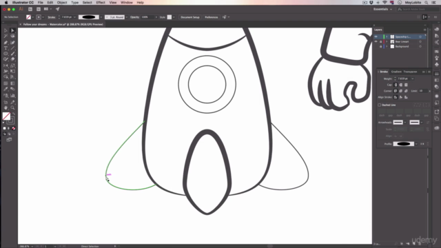The width and height of the screenshot is (441, 248).
Task: Click the fill color swatch in toolbox
Action: (6, 116)
